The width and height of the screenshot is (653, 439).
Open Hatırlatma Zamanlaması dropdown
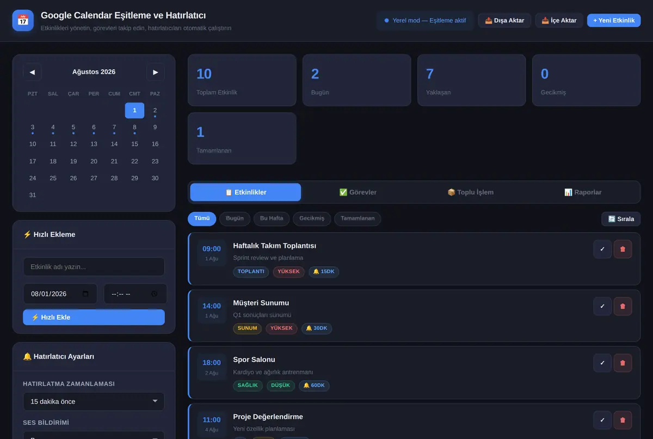click(x=94, y=401)
